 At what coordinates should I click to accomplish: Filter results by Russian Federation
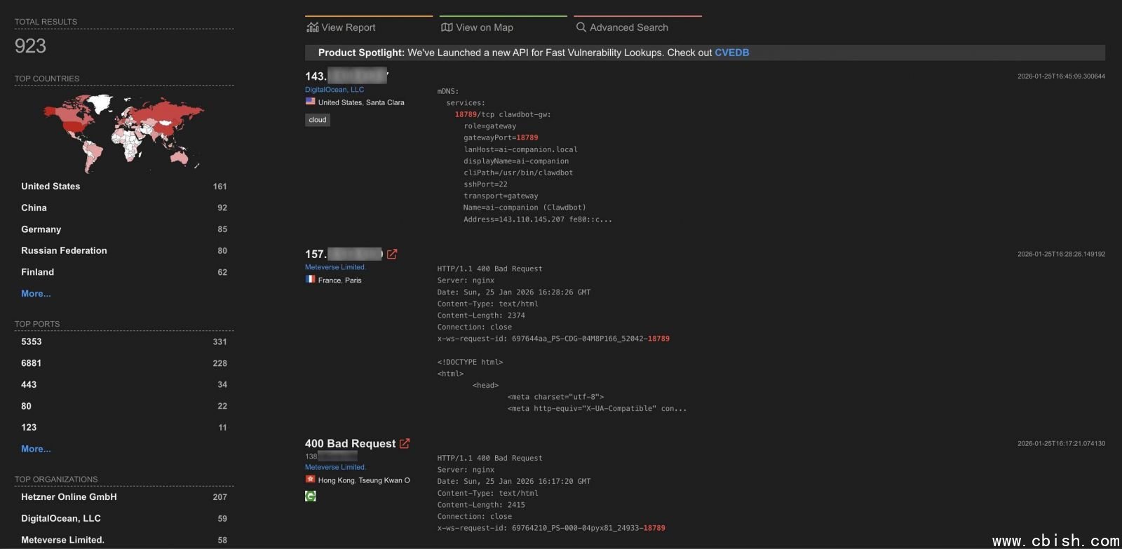[x=64, y=250]
